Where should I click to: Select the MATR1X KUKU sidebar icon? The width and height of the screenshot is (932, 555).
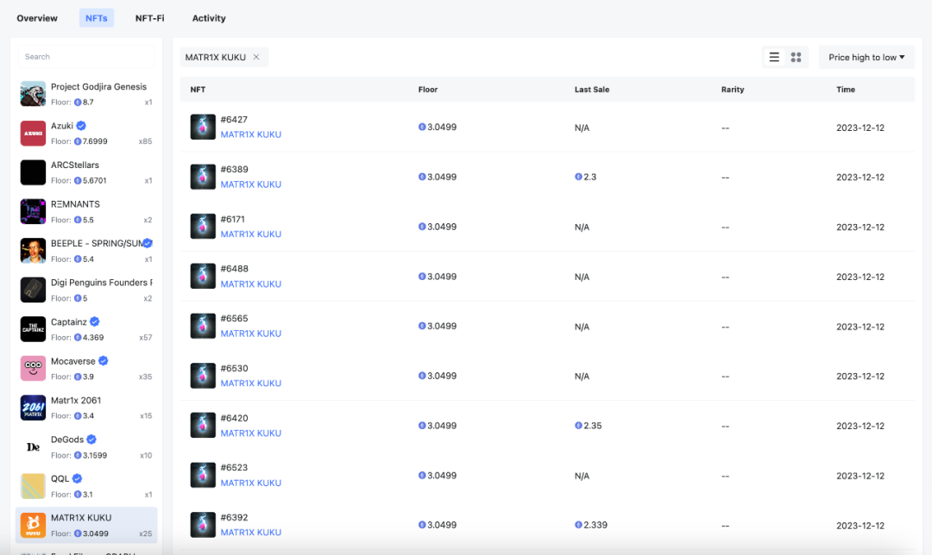[x=33, y=525]
